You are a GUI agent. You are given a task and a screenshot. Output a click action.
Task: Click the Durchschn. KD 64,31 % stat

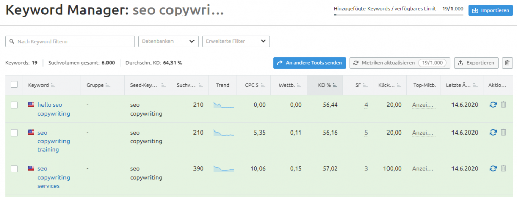tap(154, 63)
